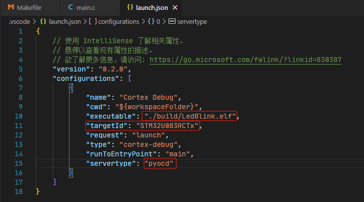Click the "cwd" key

[x=96, y=107]
